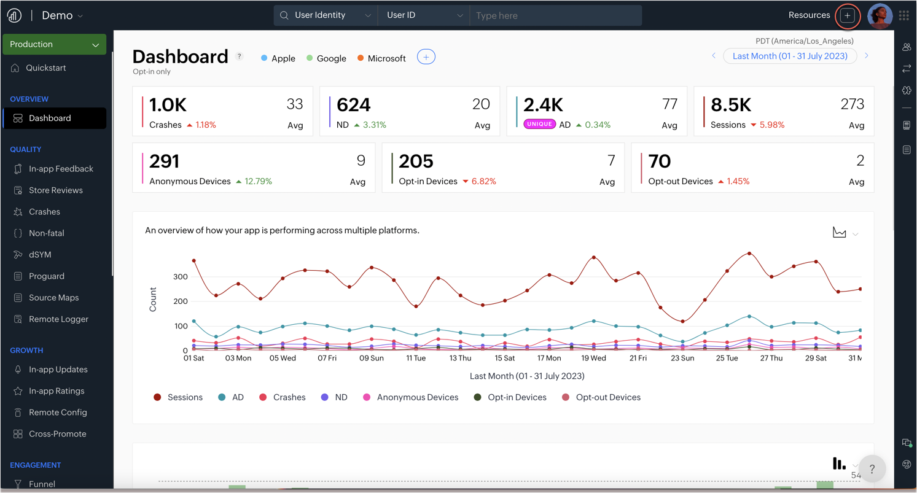
Task: Go to Remote Config in sidebar
Action: pos(58,413)
